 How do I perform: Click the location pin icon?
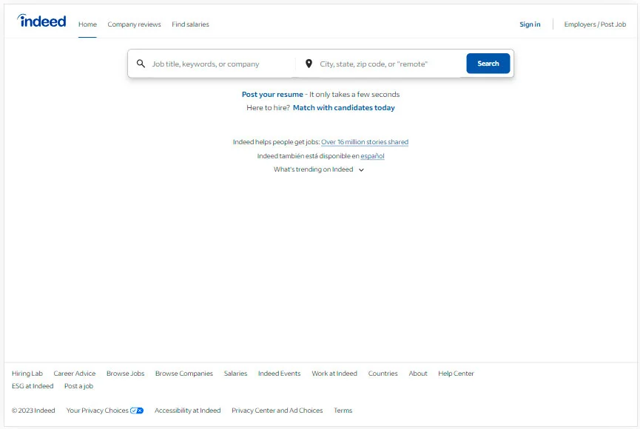[x=309, y=64]
